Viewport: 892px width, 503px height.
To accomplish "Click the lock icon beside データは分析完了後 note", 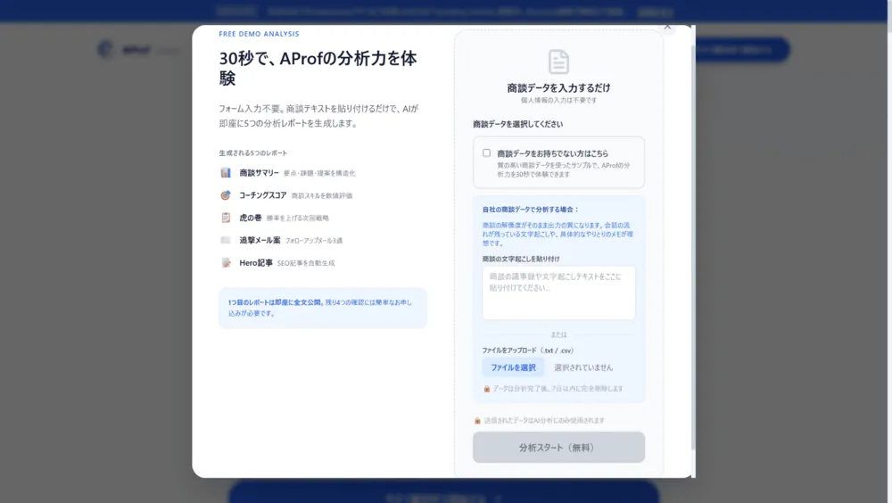I will pos(486,389).
